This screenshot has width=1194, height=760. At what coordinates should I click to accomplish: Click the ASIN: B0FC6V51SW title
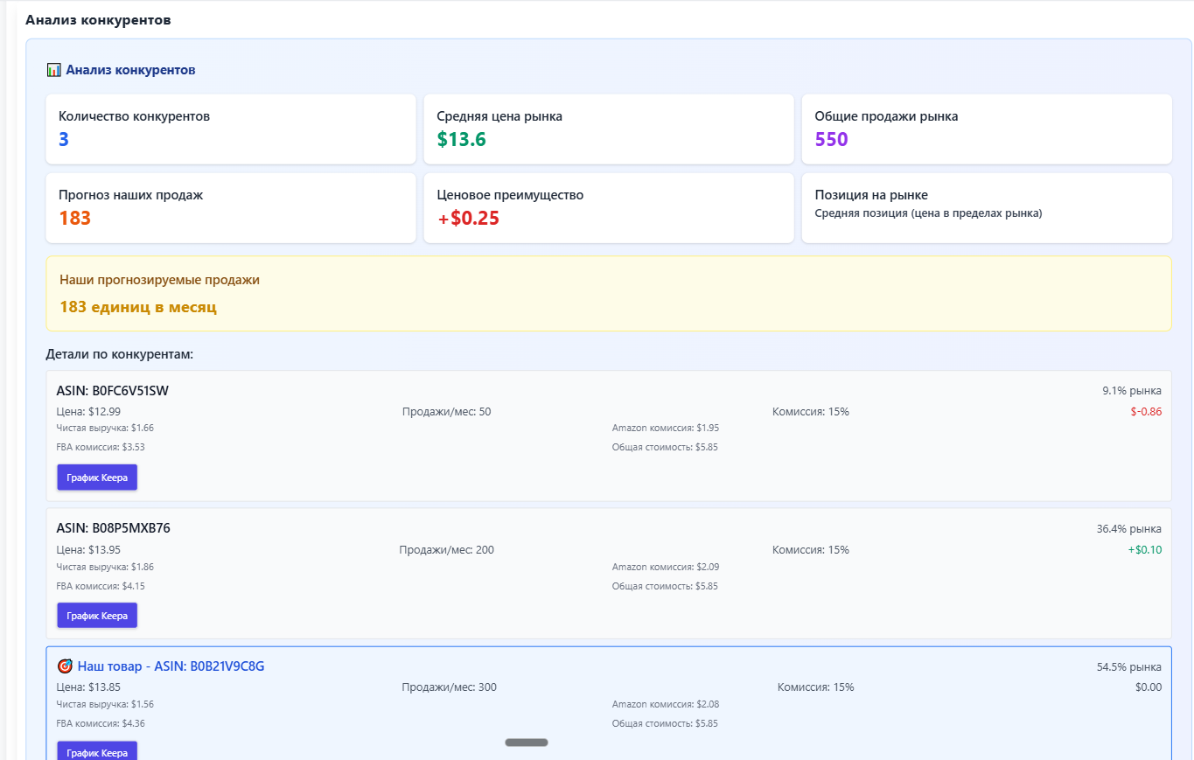(113, 391)
